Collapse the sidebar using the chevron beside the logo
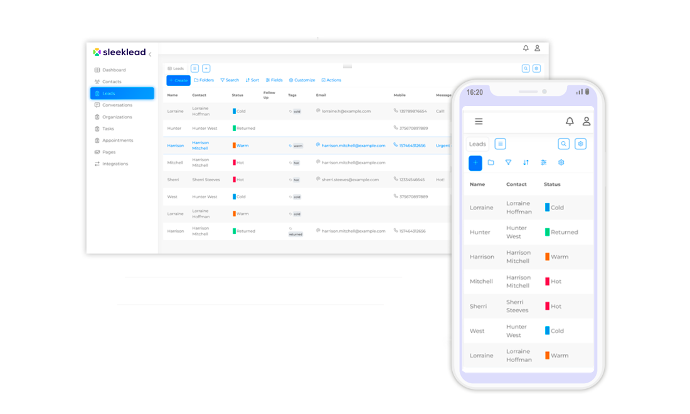The width and height of the screenshot is (690, 414). click(x=150, y=55)
